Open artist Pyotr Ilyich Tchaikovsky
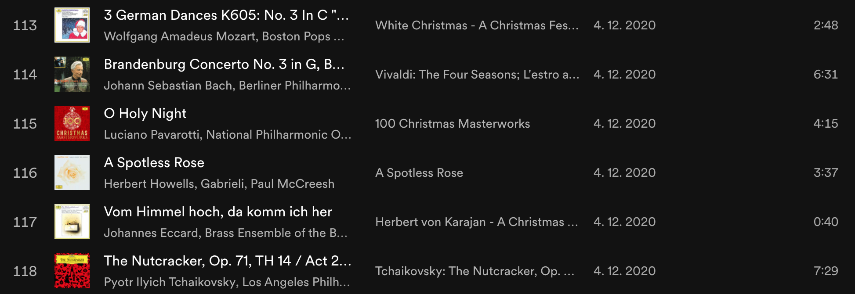The height and width of the screenshot is (294, 855). (170, 282)
